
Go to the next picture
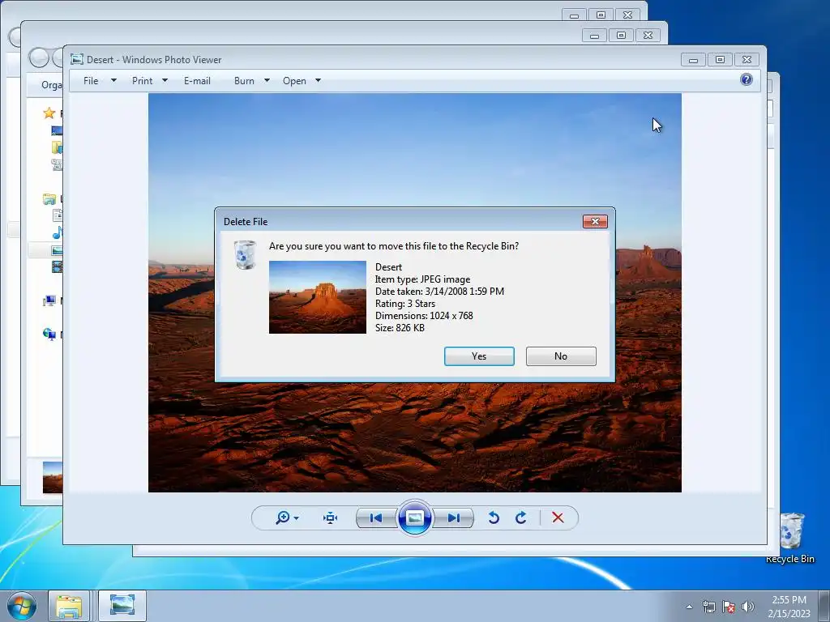pyautogui.click(x=454, y=518)
